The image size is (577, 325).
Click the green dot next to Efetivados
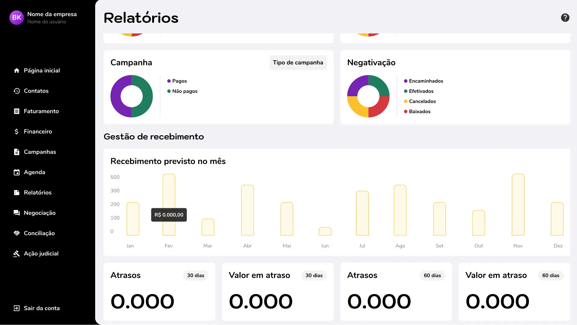pyautogui.click(x=405, y=91)
